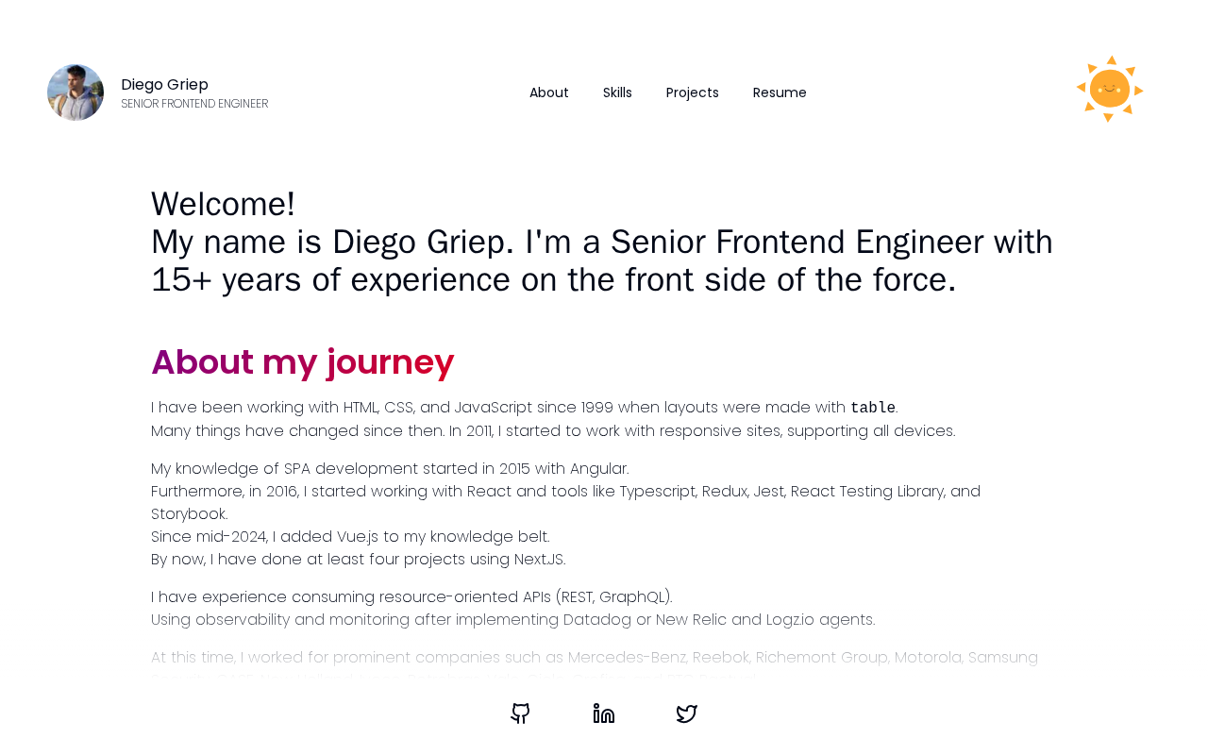Go to the About nav item
The height and width of the screenshot is (755, 1208).
click(x=549, y=92)
